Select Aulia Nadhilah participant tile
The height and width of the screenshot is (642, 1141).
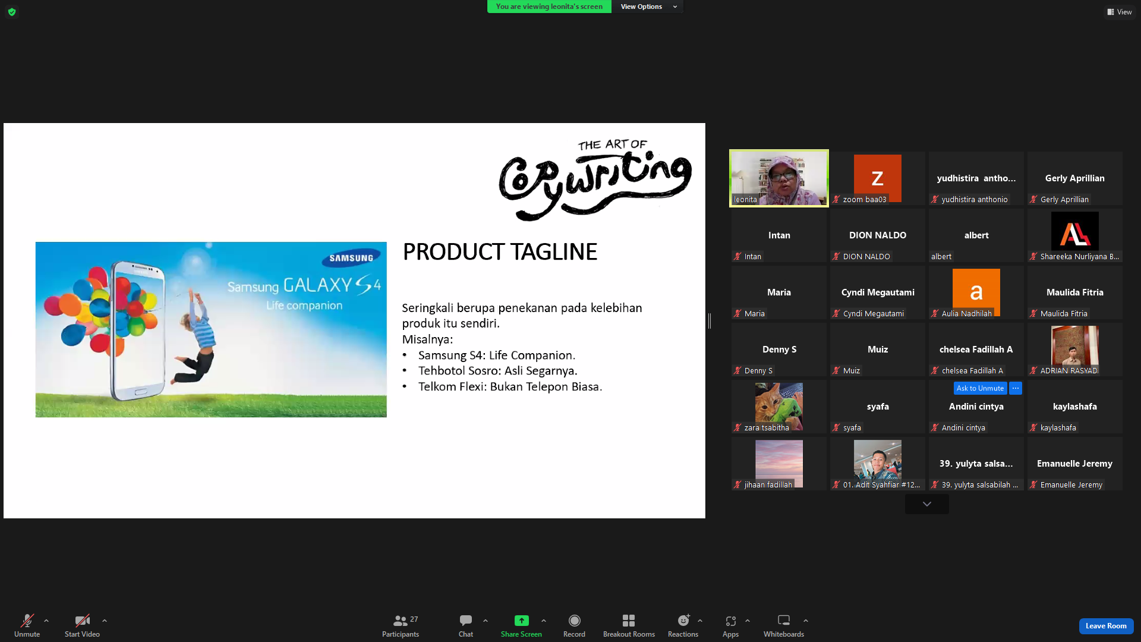tap(976, 292)
